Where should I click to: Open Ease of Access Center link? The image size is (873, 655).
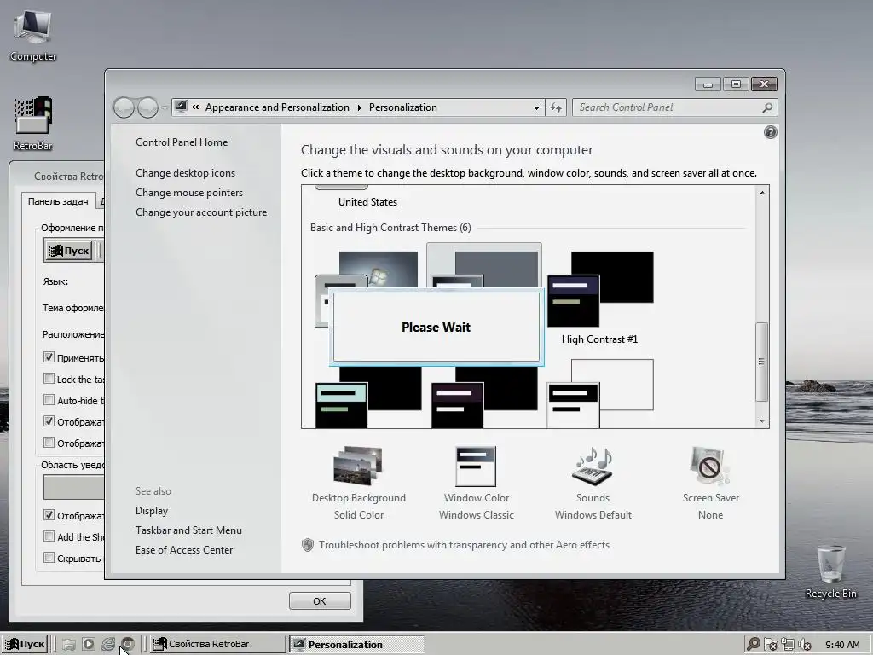tap(184, 550)
